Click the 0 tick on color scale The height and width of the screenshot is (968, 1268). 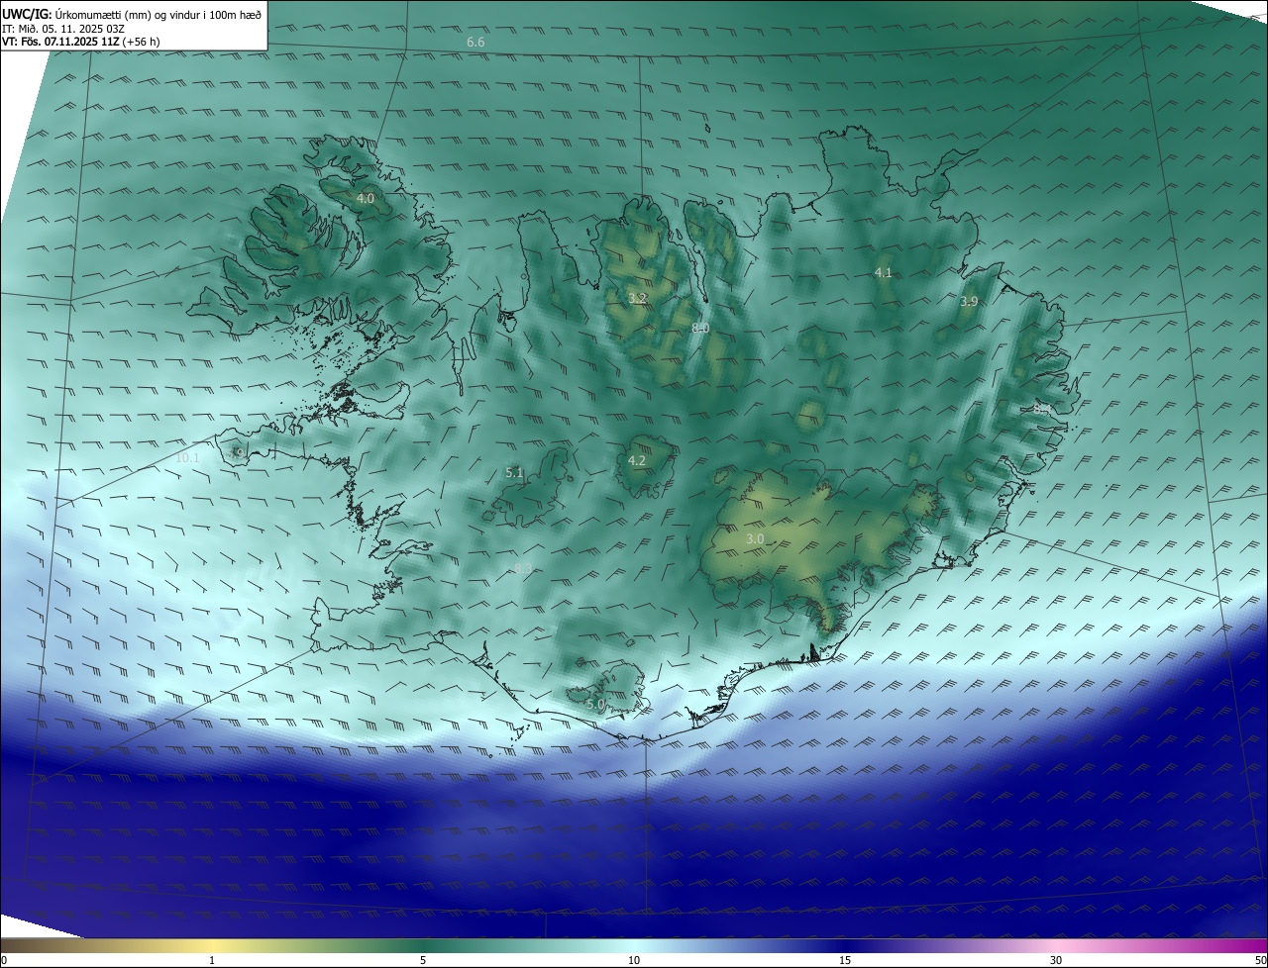click(3, 960)
